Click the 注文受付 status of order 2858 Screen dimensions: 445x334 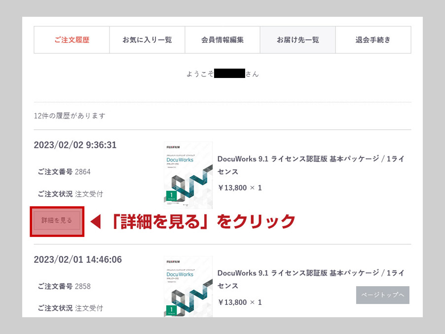(x=89, y=308)
